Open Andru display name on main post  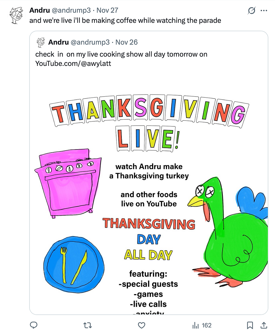[39, 10]
